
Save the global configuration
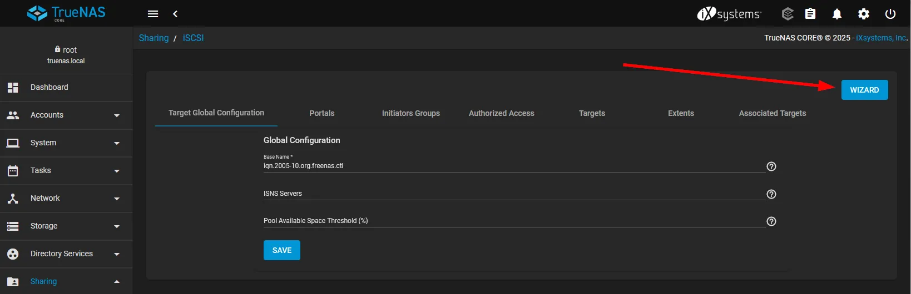(x=281, y=250)
